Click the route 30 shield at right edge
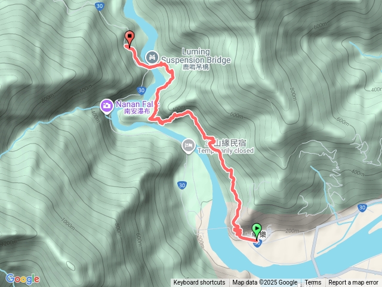This screenshot has width=382, height=287. click(x=362, y=207)
